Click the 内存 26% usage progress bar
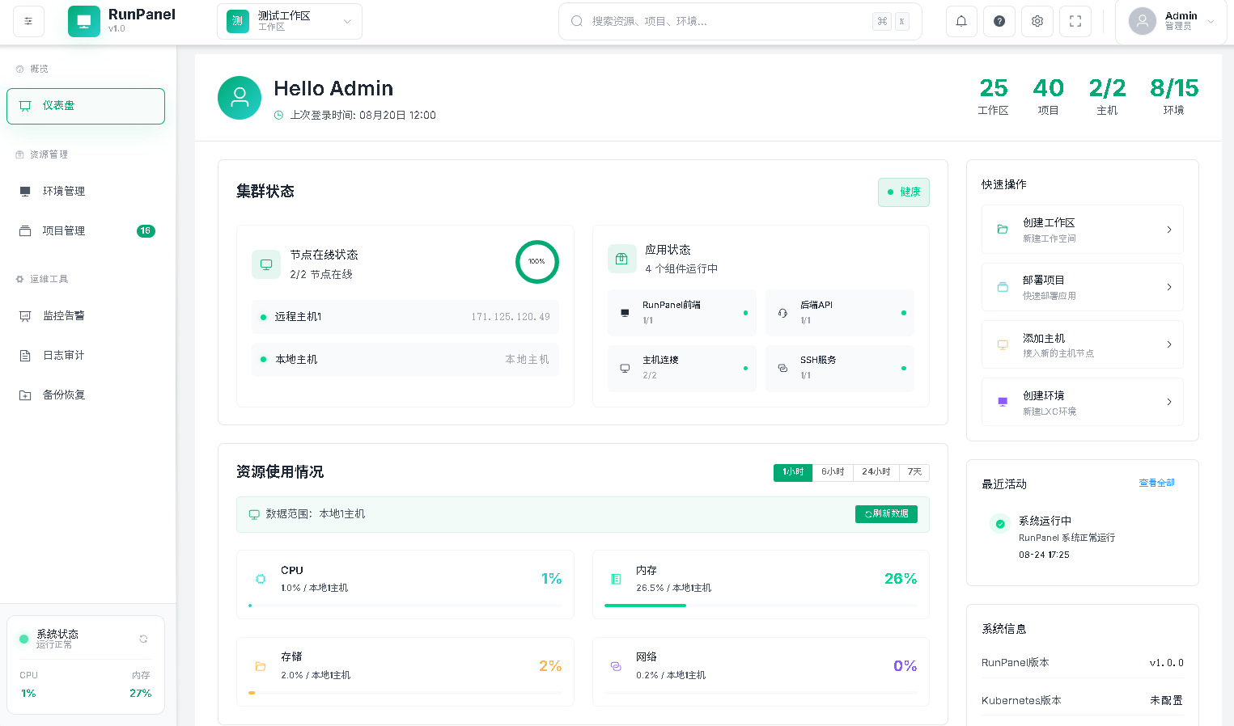Viewport: 1234px width, 726px height. click(761, 606)
